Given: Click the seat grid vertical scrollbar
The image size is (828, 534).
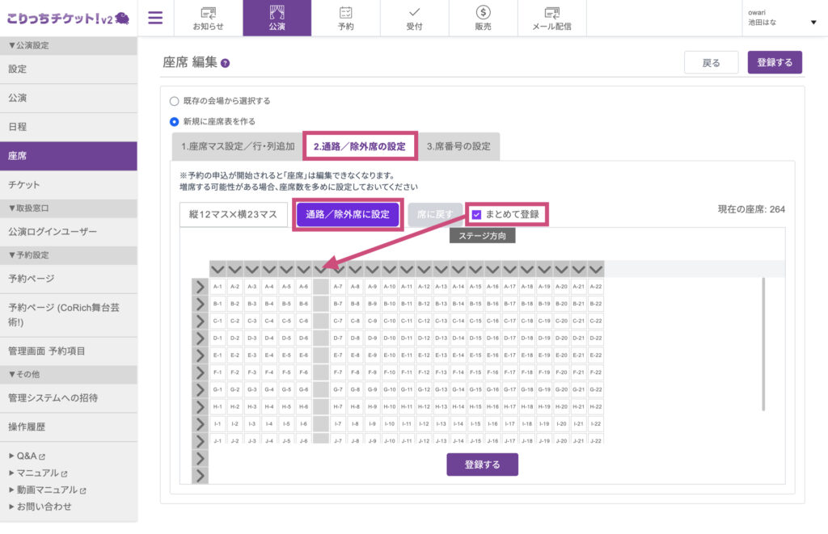Looking at the screenshot, I should click(x=763, y=344).
